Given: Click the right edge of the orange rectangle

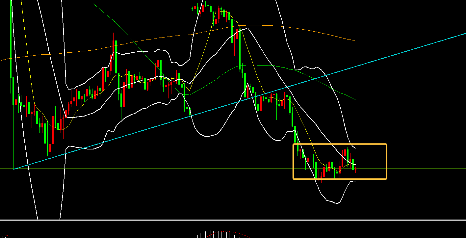Looking at the screenshot, I should pos(386,161).
